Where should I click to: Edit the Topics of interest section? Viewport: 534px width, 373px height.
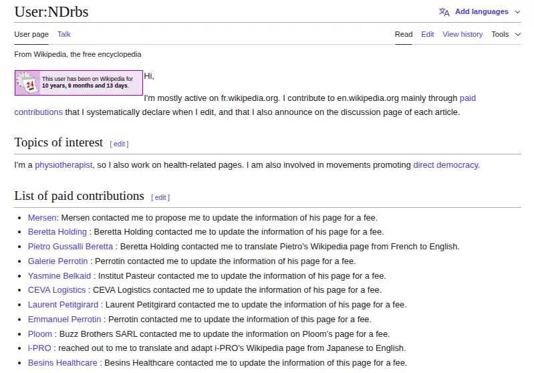[x=119, y=144]
